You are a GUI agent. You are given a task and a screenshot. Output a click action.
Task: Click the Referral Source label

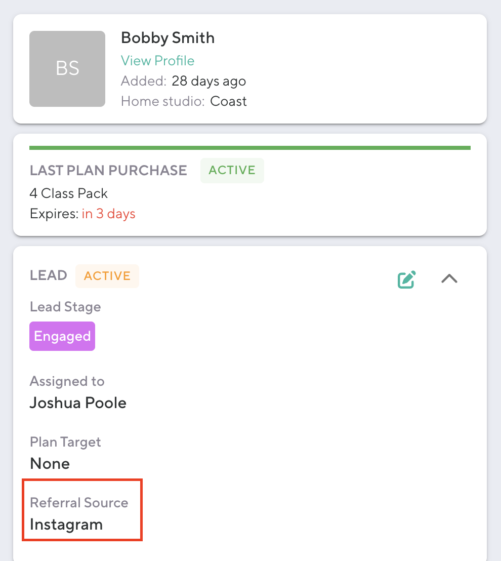(79, 503)
